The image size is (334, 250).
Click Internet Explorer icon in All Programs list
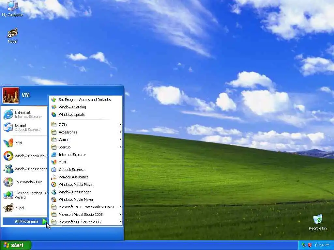point(54,155)
